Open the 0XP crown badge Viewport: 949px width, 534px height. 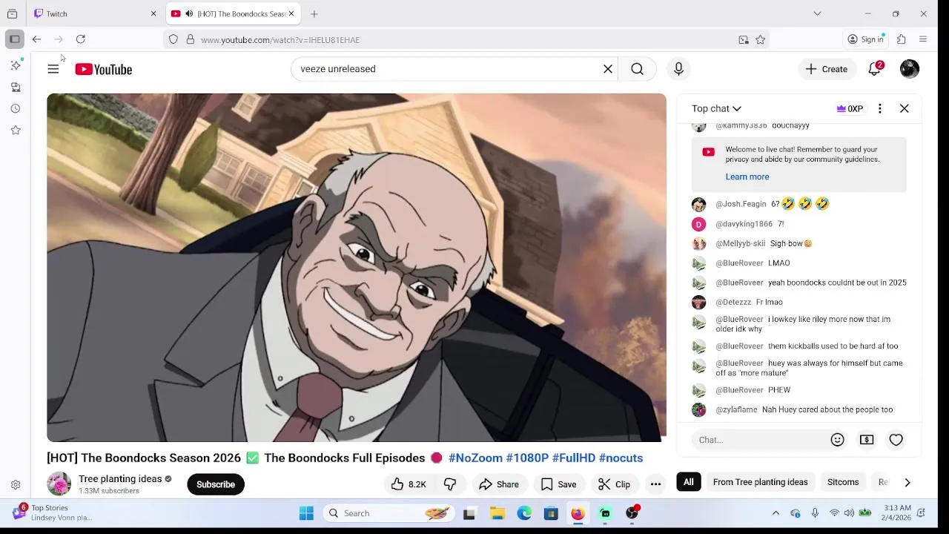click(850, 108)
